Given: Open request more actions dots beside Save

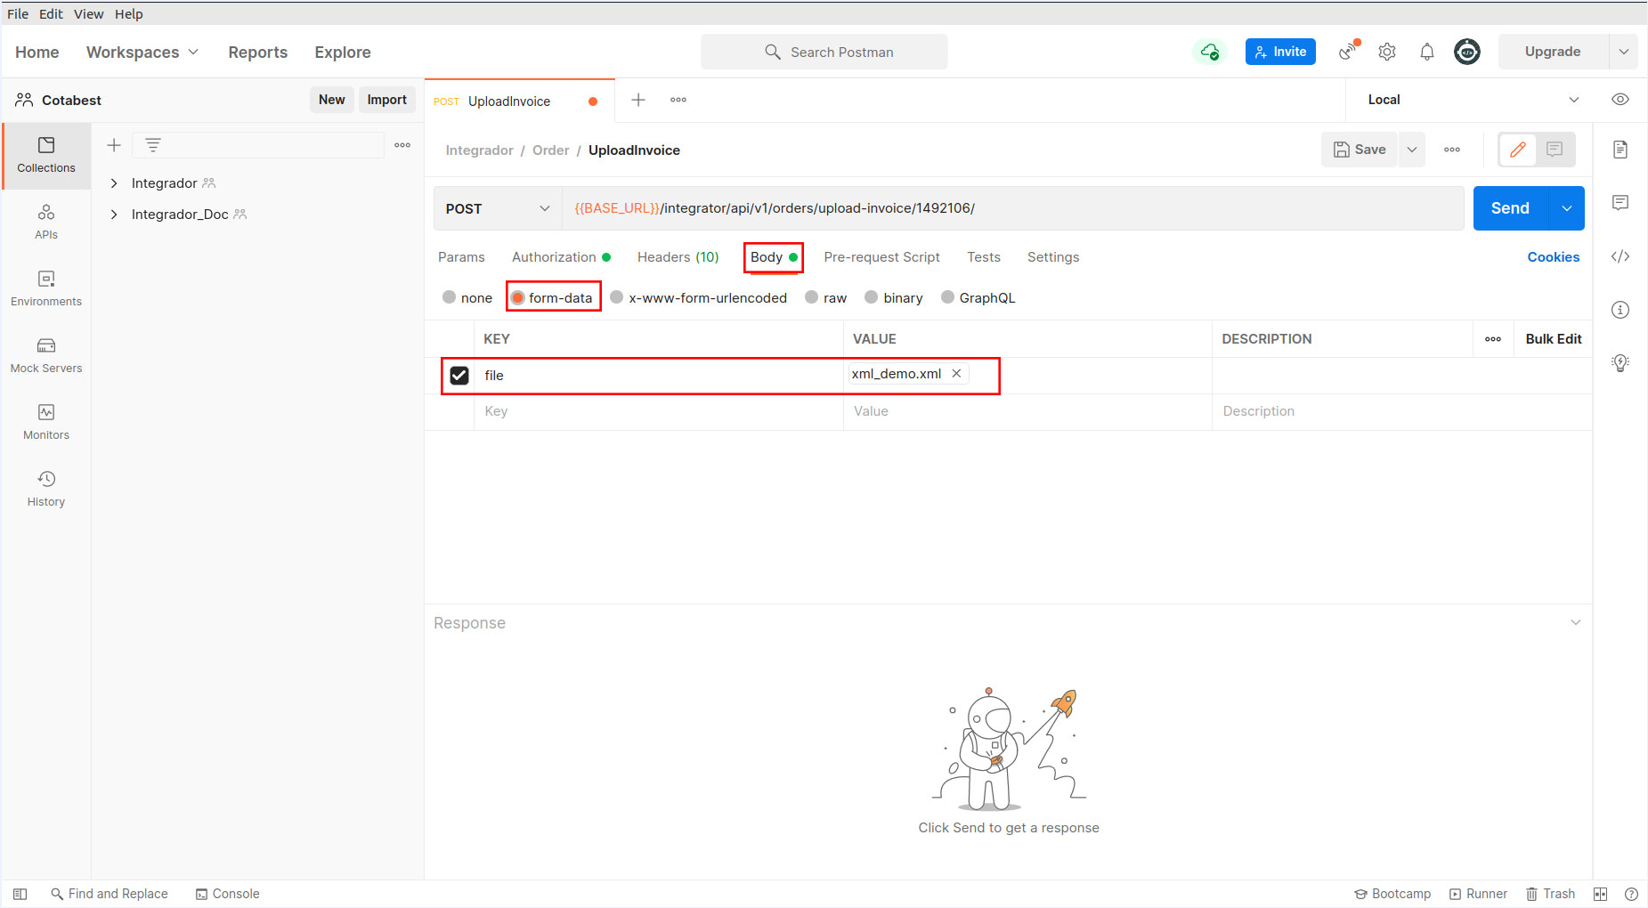Looking at the screenshot, I should tap(1452, 150).
